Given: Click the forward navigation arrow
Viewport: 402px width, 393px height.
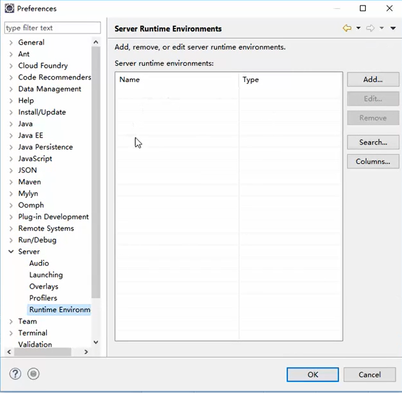Looking at the screenshot, I should click(x=370, y=28).
